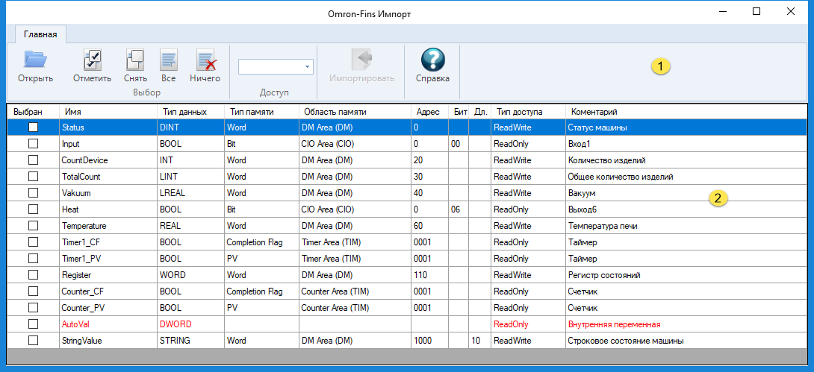The height and width of the screenshot is (372, 814).
Task: Maximize the Omron-Fins Импорт window
Action: (756, 11)
